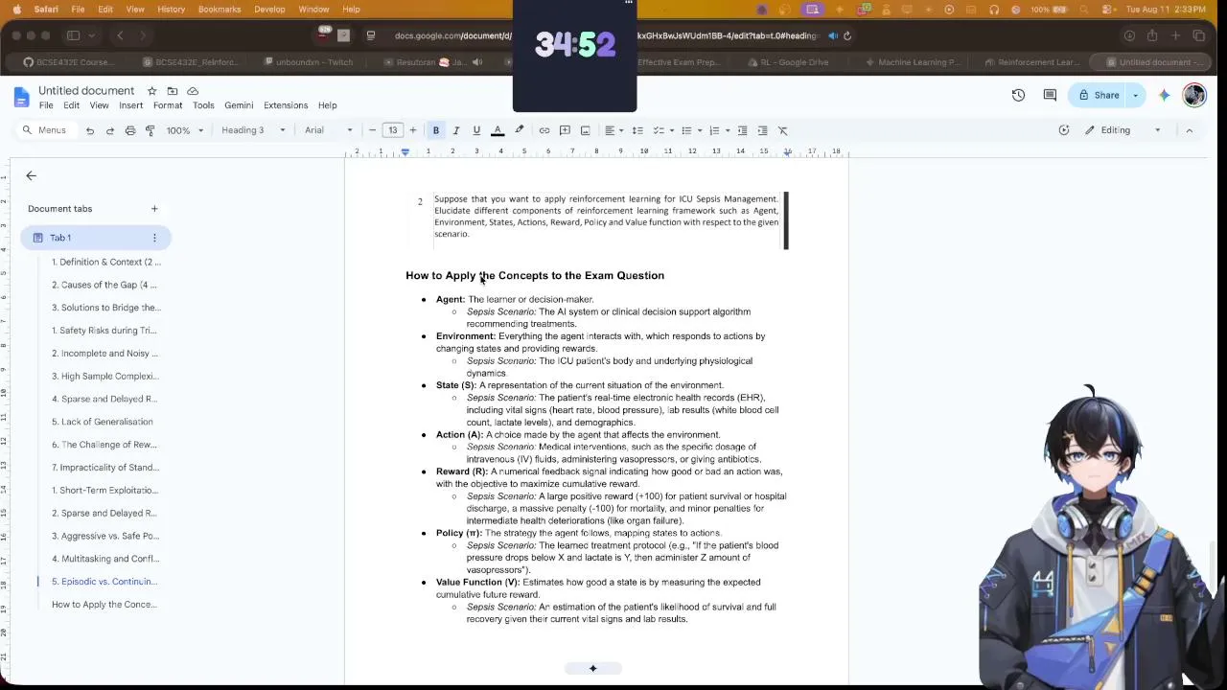1227x690 pixels.
Task: Open Safari History menu in menu bar
Action: pos(171,10)
